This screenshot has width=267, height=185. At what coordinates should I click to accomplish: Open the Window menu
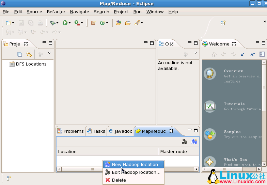click(x=155, y=12)
